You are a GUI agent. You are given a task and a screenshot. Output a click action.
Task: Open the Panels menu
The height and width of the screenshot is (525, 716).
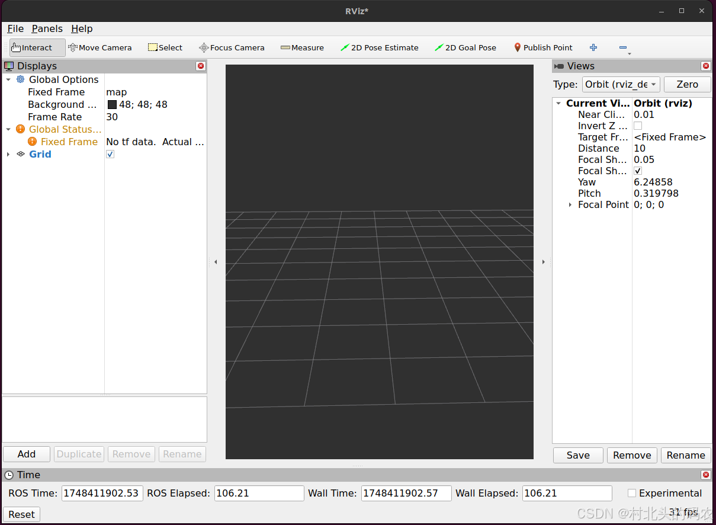tap(47, 28)
